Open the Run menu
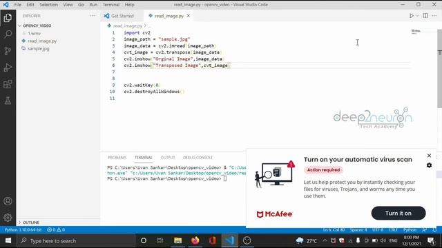The image size is (442, 248). (93, 5)
